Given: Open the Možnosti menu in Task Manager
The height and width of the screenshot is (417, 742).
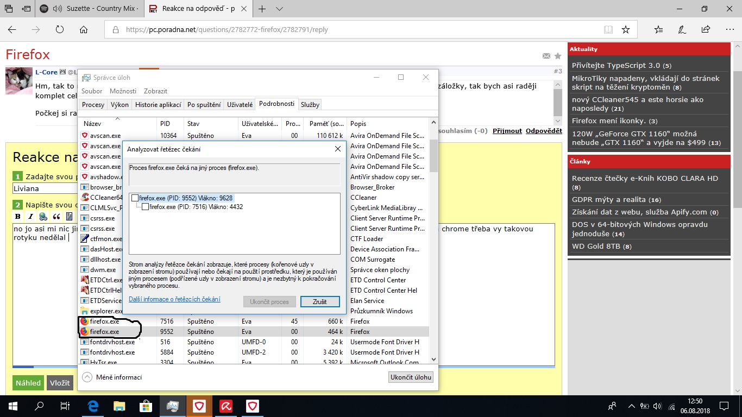Looking at the screenshot, I should click(x=123, y=91).
